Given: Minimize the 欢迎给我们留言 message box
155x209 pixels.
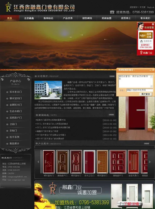Looking at the screenshot, I should tap(150, 70).
